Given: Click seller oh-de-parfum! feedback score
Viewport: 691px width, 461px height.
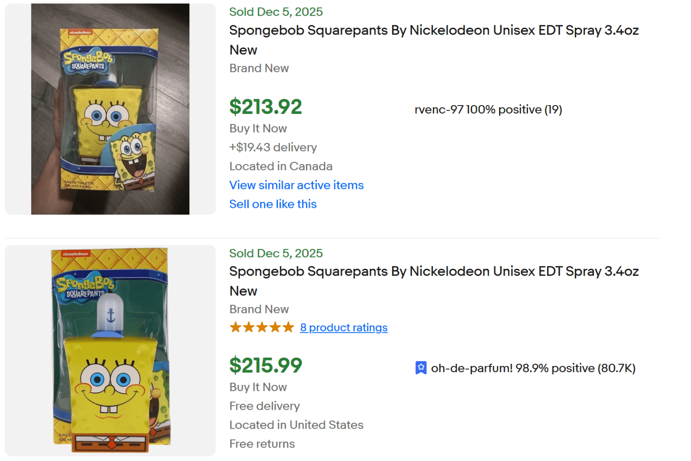Looking at the screenshot, I should pos(533,368).
